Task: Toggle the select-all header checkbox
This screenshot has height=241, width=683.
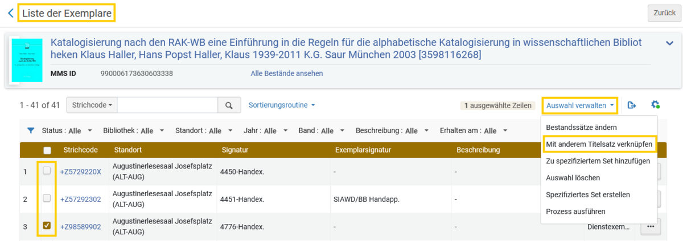Action: tap(47, 150)
